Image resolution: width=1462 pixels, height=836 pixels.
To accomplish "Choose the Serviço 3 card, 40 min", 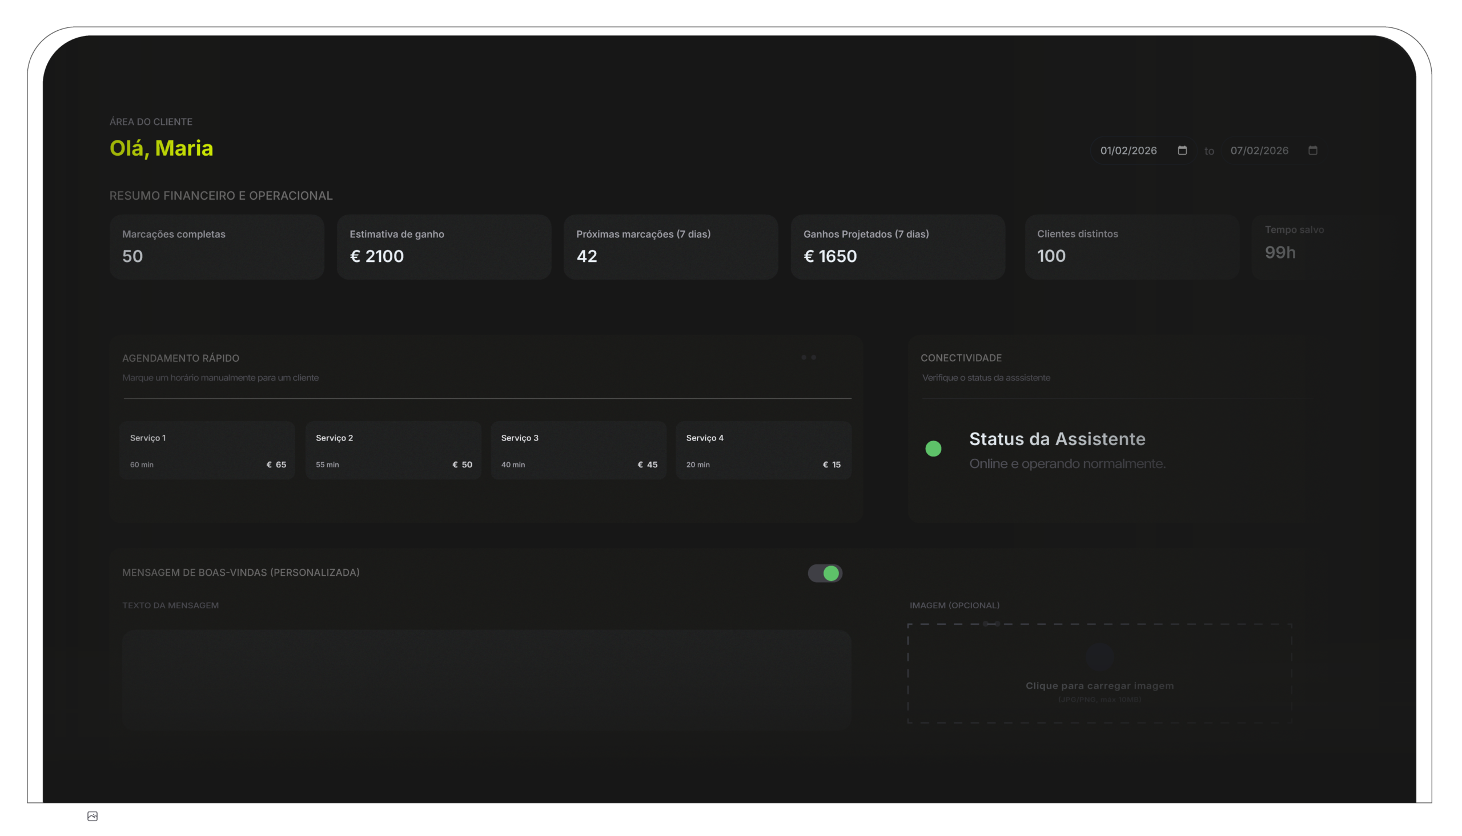I will (578, 451).
